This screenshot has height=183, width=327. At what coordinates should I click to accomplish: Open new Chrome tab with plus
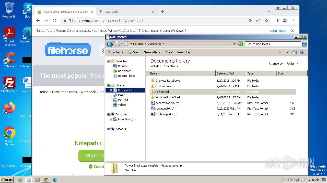click(x=162, y=12)
